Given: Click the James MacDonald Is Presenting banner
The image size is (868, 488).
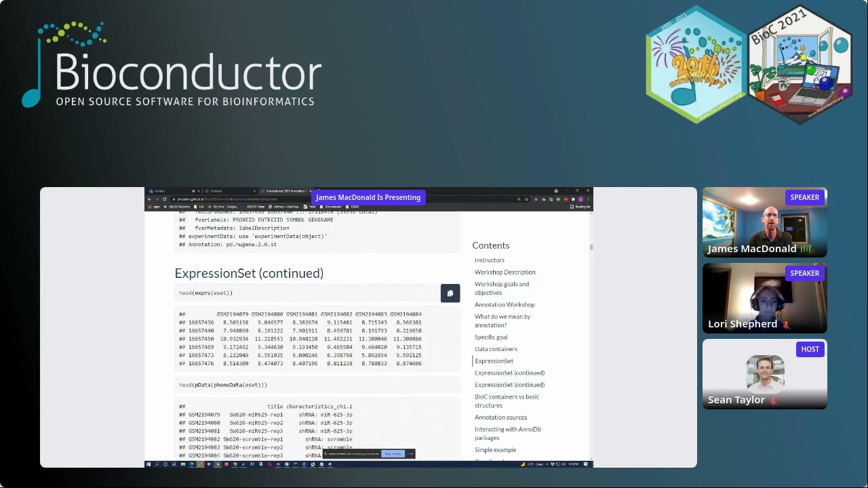Looking at the screenshot, I should pyautogui.click(x=368, y=197).
